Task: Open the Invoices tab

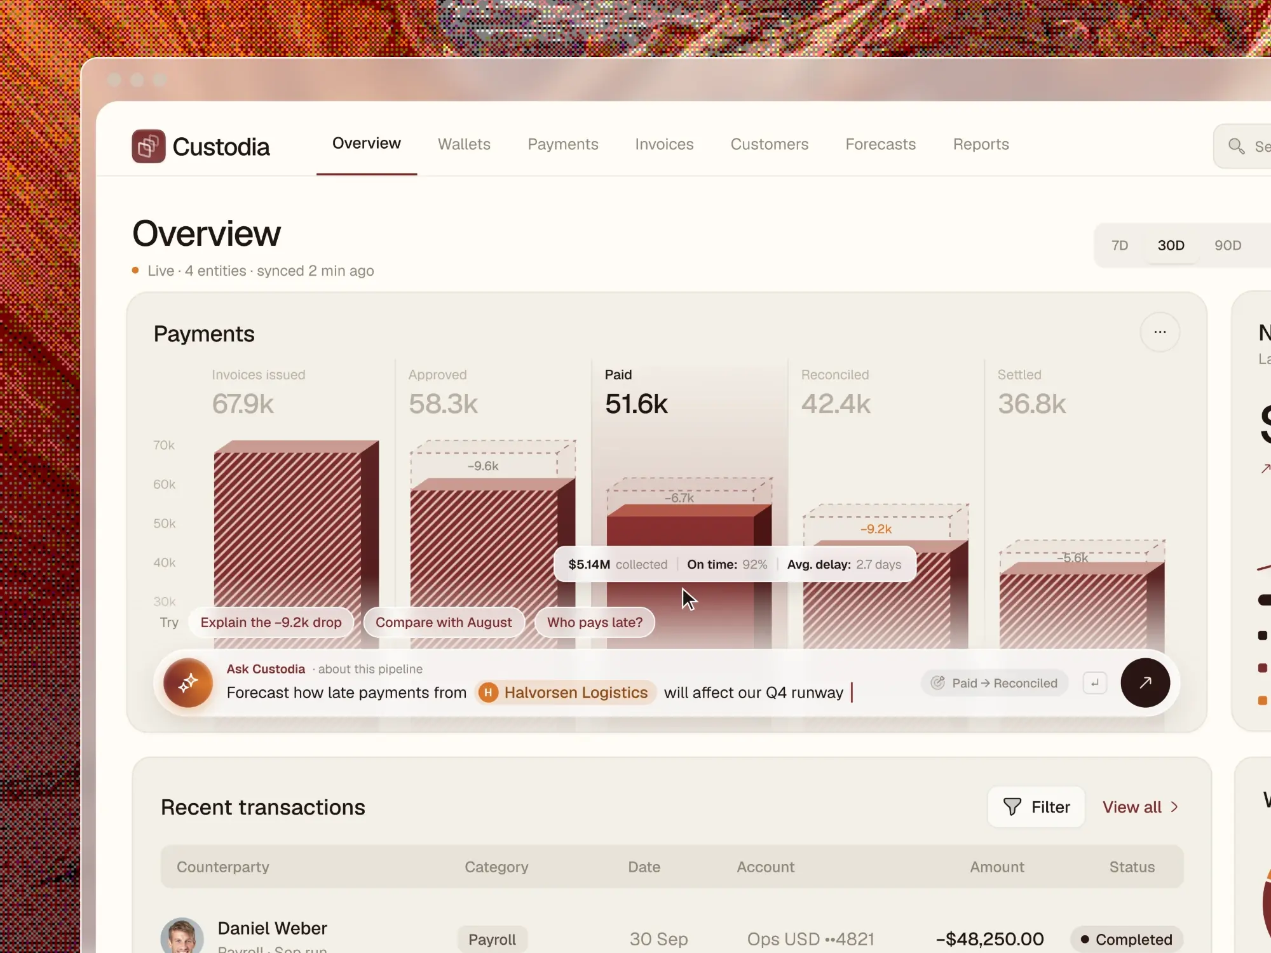Action: (664, 144)
